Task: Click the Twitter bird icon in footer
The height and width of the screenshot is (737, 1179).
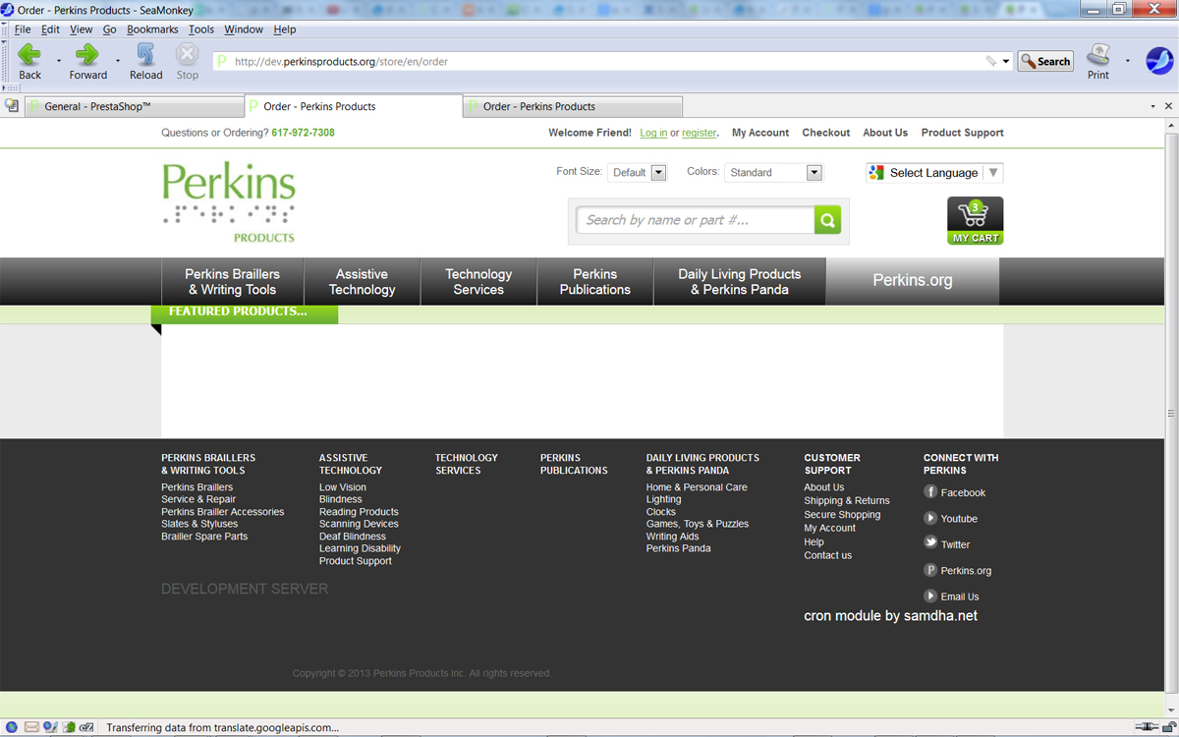Action: (930, 543)
